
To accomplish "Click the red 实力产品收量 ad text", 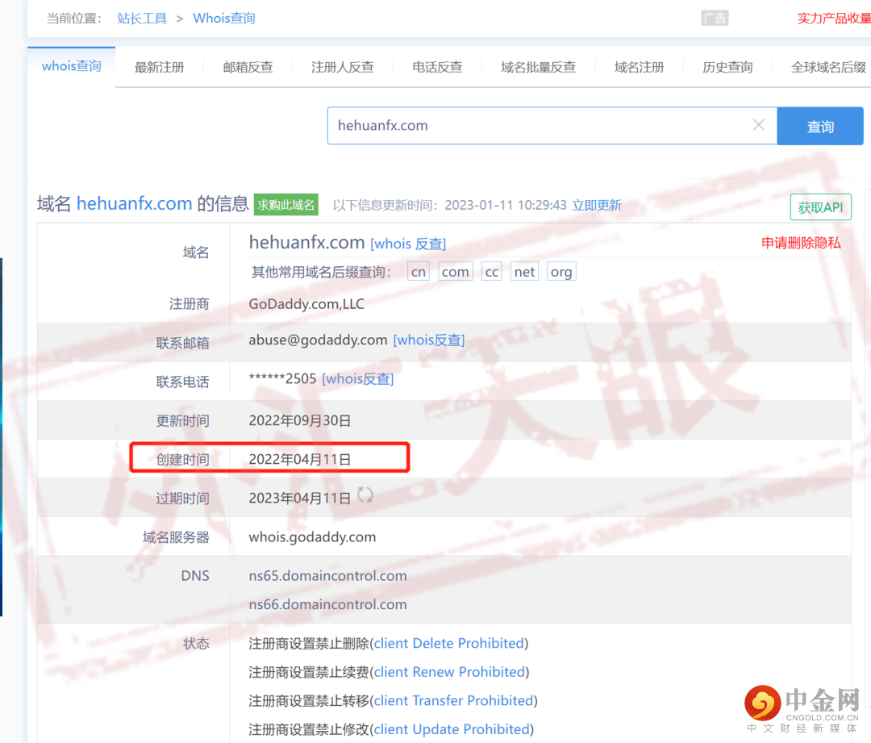I will click(834, 19).
